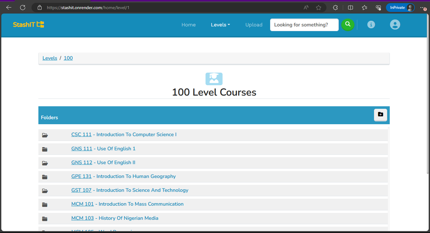Click 'Introduction To Computer Science I' text
Screen dimensions: 430x233
coord(137,135)
